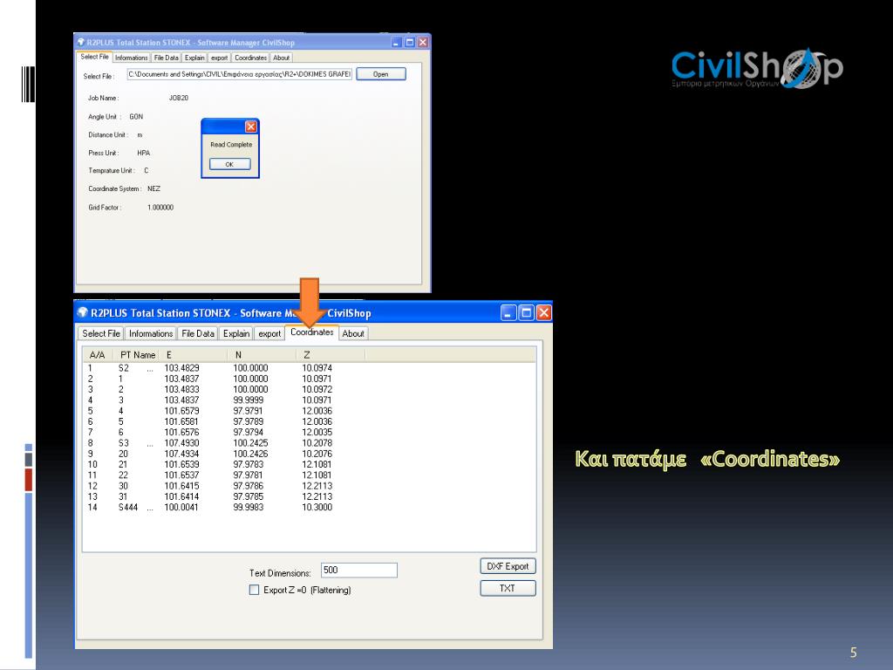Click OK in the Read Complete dialog

tap(229, 164)
